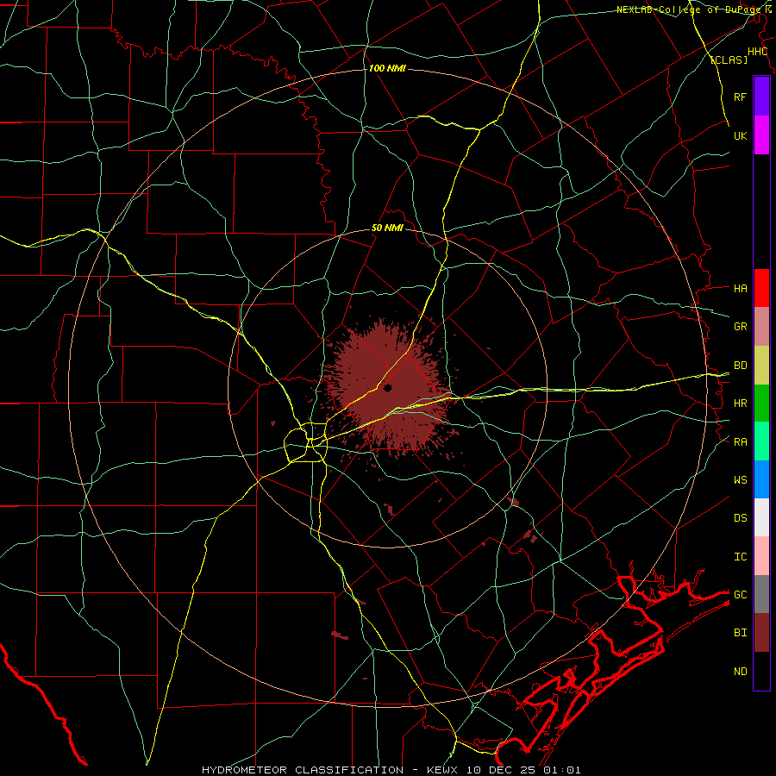Click the RF purple legend swatch
The height and width of the screenshot is (776, 776).
tap(761, 97)
